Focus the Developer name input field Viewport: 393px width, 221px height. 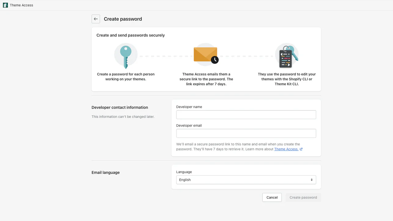[246, 115]
